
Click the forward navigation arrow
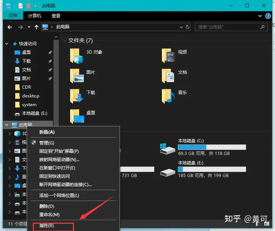[21, 27]
